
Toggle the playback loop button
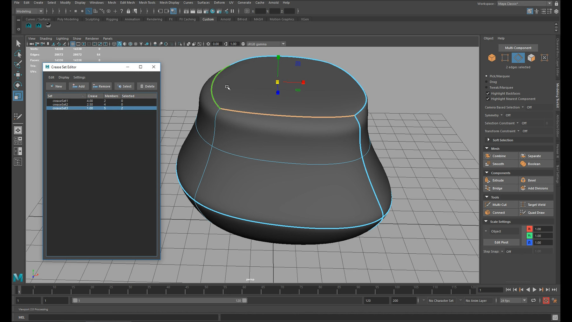click(533, 300)
